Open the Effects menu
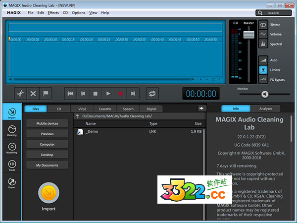This screenshot has width=297, height=223. pos(53,13)
